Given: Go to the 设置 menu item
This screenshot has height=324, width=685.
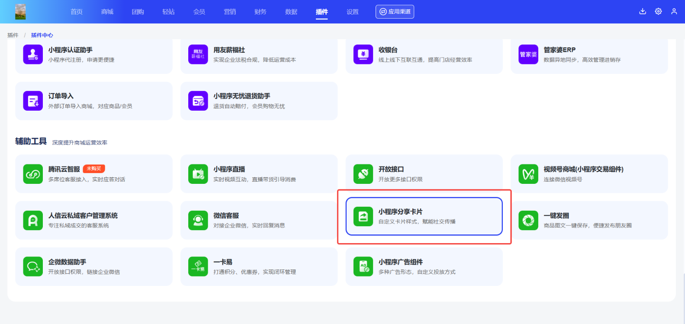Looking at the screenshot, I should point(353,12).
